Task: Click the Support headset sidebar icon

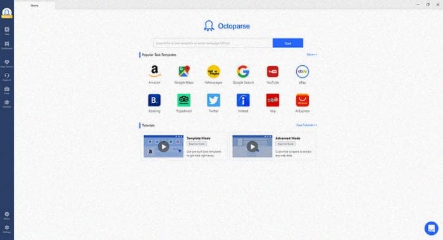Action: pos(7,77)
